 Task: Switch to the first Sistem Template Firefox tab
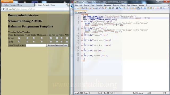[x=18, y=5]
